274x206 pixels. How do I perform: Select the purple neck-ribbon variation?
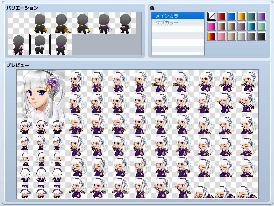point(62,45)
